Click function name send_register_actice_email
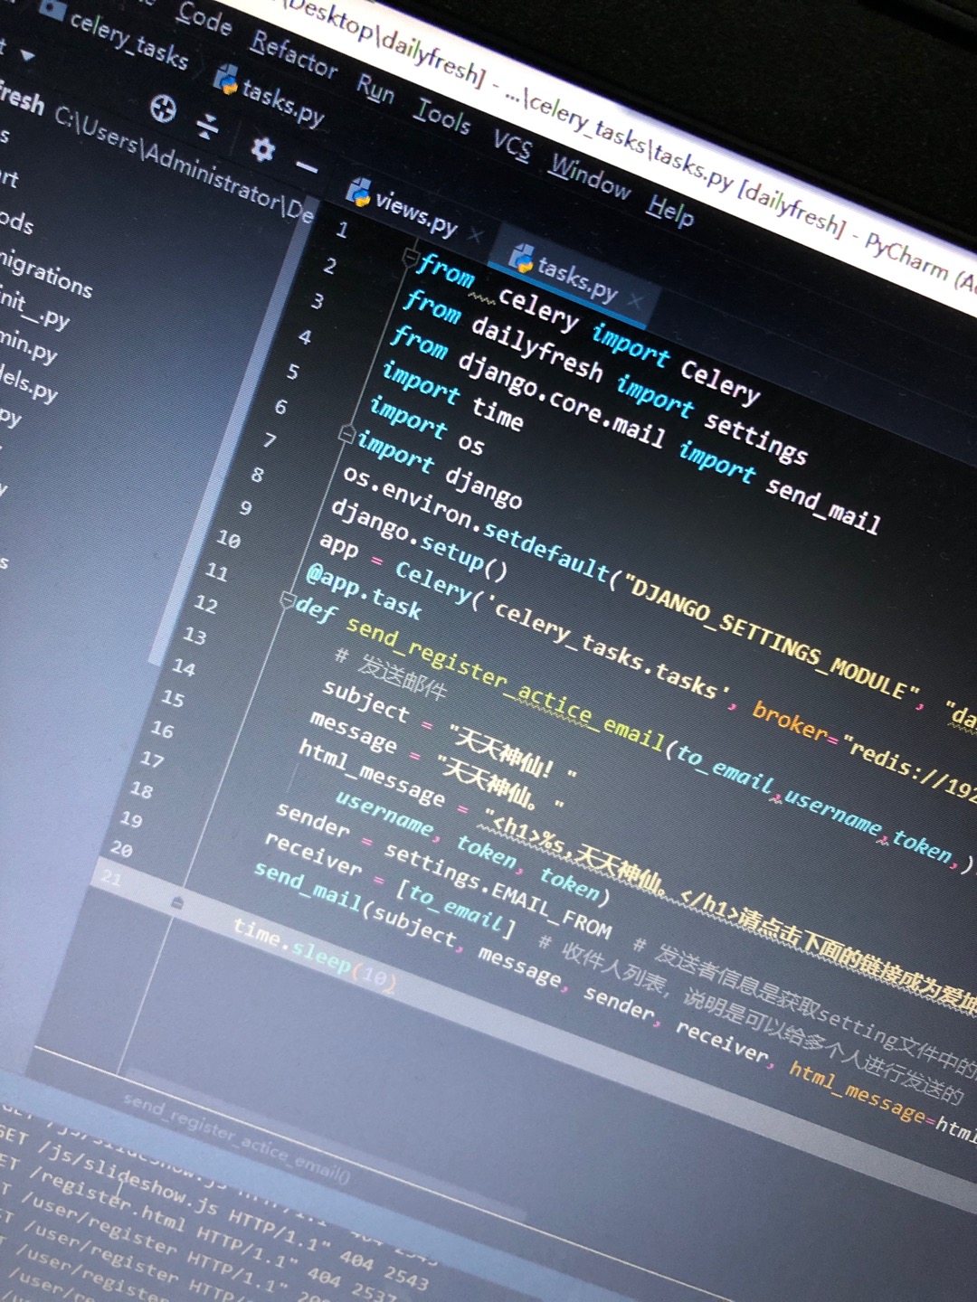 [505, 684]
